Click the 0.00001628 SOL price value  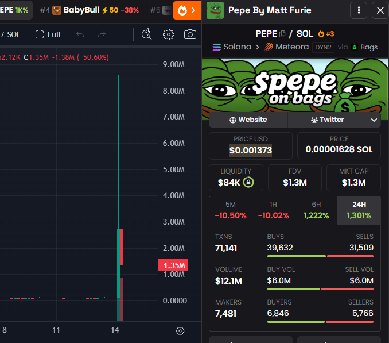click(x=339, y=149)
